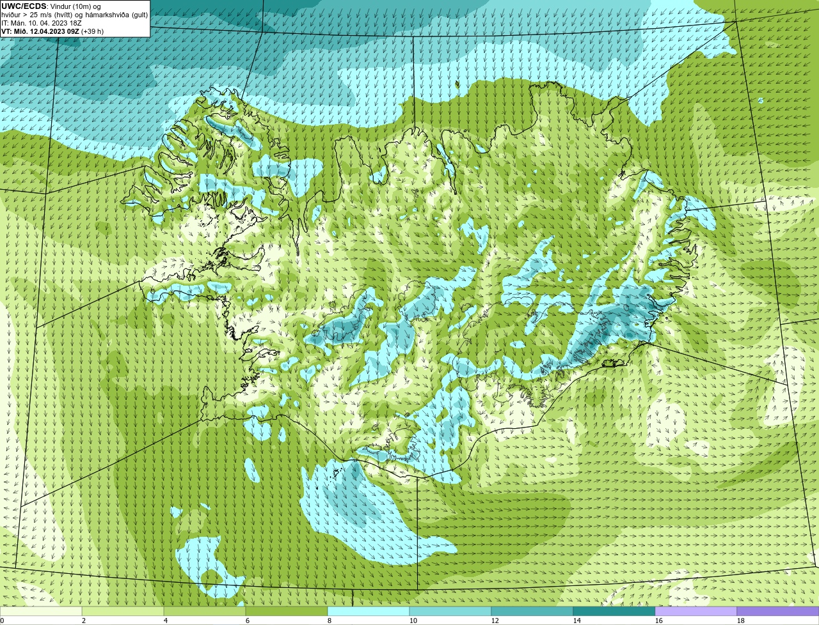
Task: Click the 8–10 m/s light cyan legend swatch
Action: coord(369,612)
